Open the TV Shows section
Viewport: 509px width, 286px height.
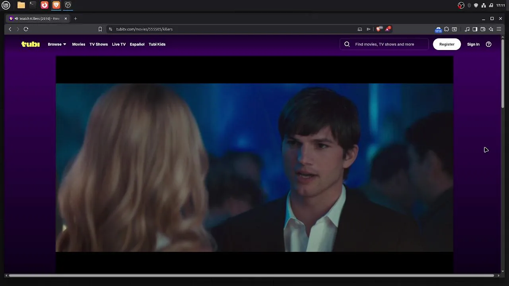click(x=99, y=44)
